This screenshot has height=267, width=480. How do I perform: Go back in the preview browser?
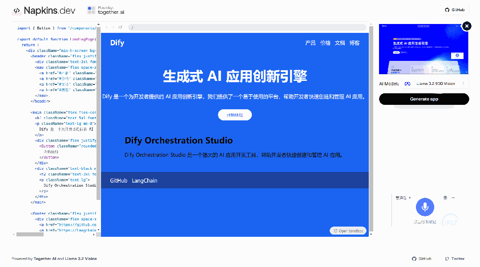(107, 28)
